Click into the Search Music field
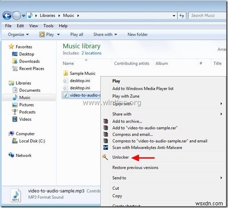 [207, 16]
